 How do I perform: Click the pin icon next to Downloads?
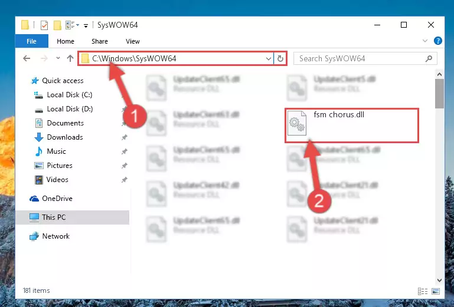coord(124,137)
